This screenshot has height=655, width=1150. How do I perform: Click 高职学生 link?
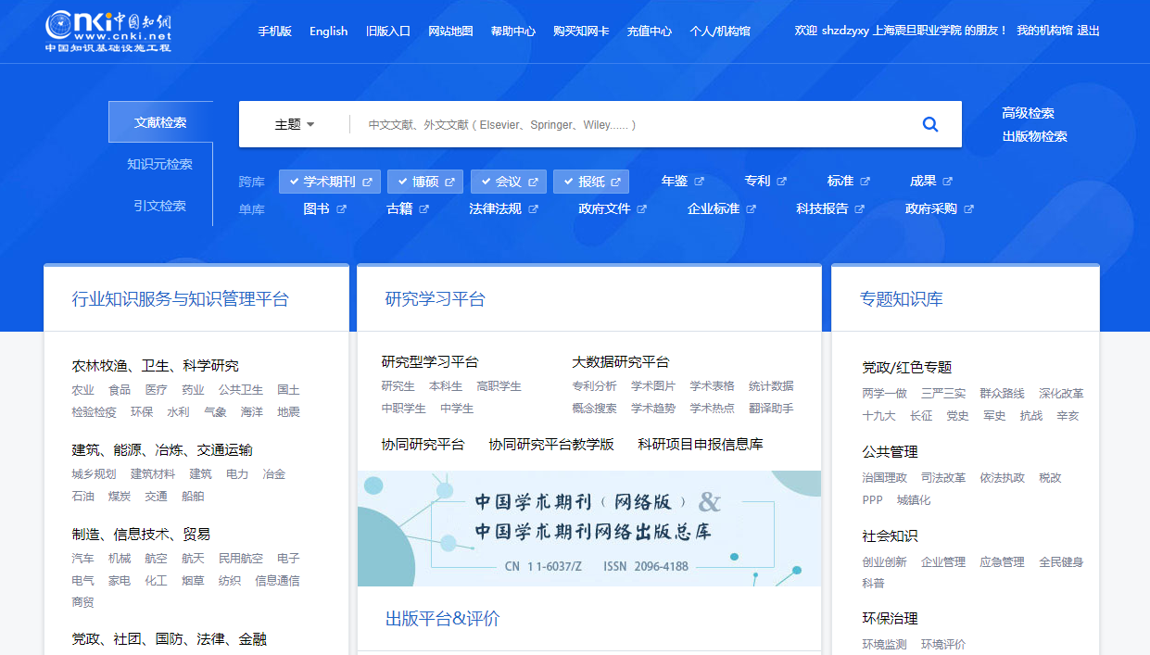click(x=499, y=386)
